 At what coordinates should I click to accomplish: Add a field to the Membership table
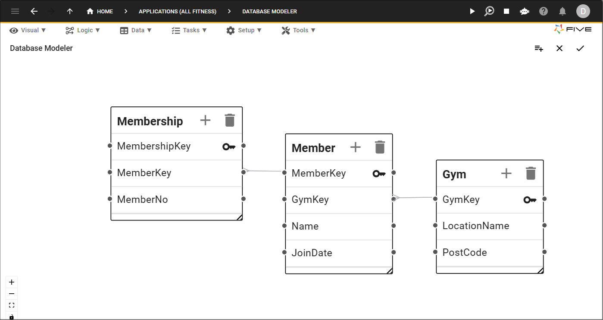click(x=206, y=120)
